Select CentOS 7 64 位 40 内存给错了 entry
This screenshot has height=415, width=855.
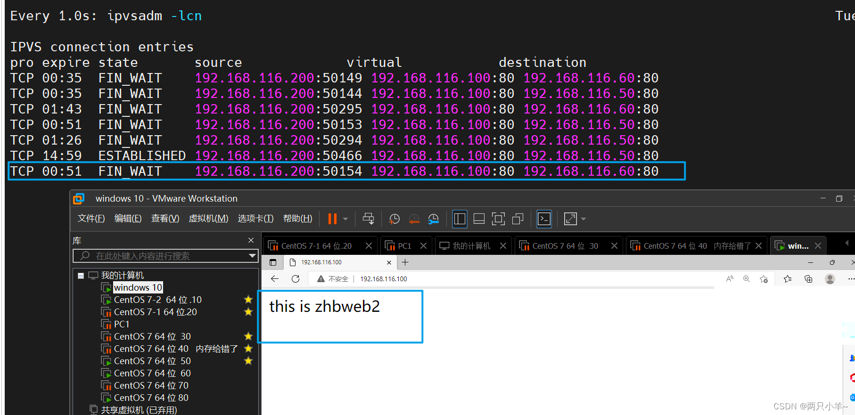coord(175,349)
